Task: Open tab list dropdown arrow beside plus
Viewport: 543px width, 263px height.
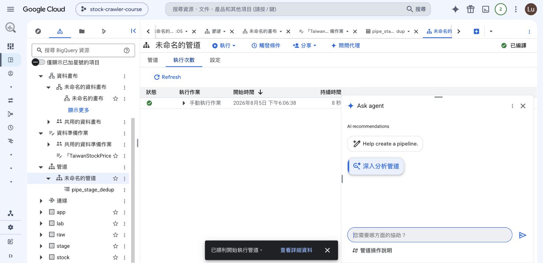Action: [x=491, y=31]
